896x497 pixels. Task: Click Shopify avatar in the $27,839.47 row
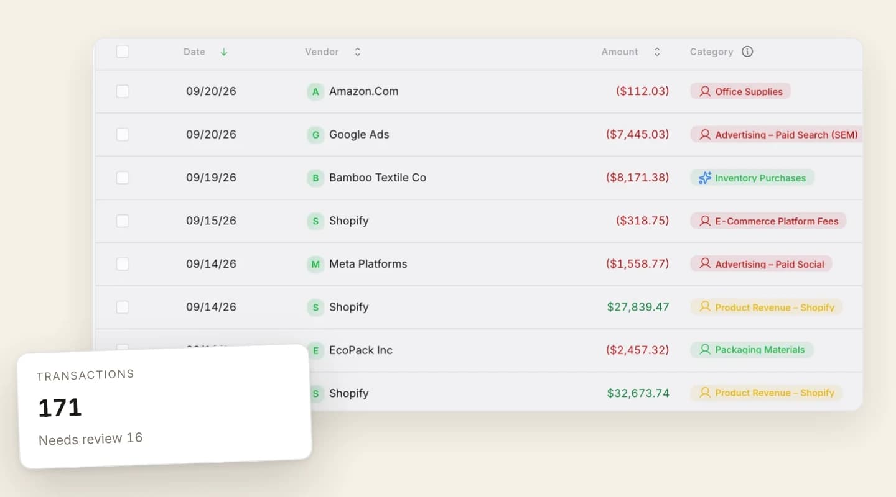tap(315, 308)
